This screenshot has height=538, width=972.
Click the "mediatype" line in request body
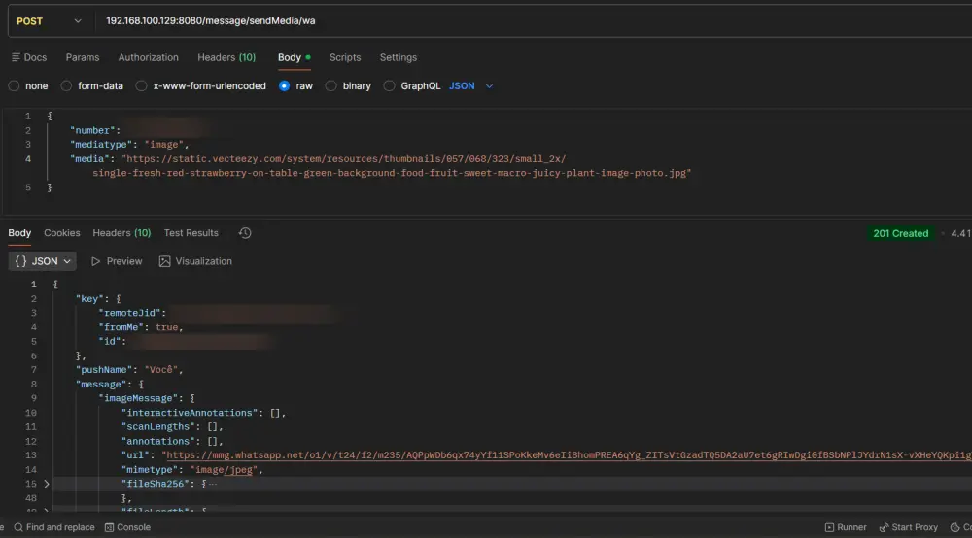[x=129, y=145]
